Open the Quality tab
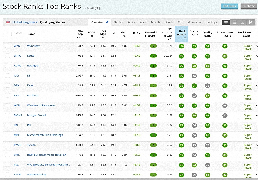This screenshot has height=180, width=258. [x=169, y=22]
